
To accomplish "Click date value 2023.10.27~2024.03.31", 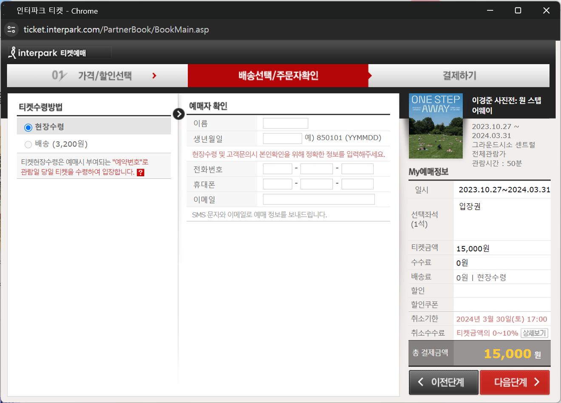I will click(x=504, y=190).
